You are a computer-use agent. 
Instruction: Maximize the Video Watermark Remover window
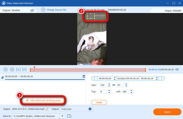tap(174, 3)
